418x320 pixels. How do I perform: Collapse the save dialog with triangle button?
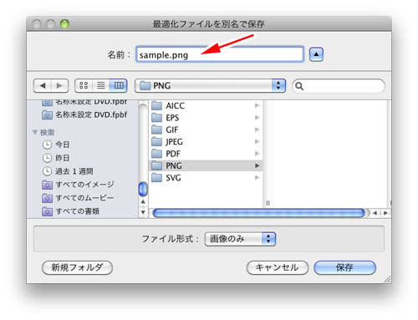pos(316,54)
